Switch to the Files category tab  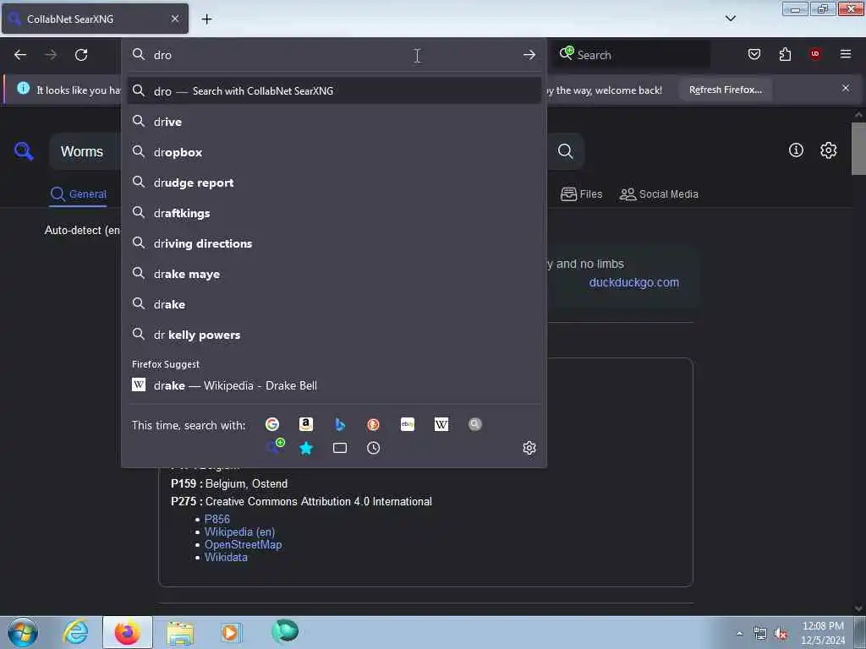click(581, 194)
